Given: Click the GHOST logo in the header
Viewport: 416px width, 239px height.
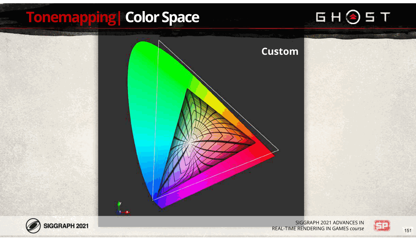Looking at the screenshot, I should pos(353,17).
